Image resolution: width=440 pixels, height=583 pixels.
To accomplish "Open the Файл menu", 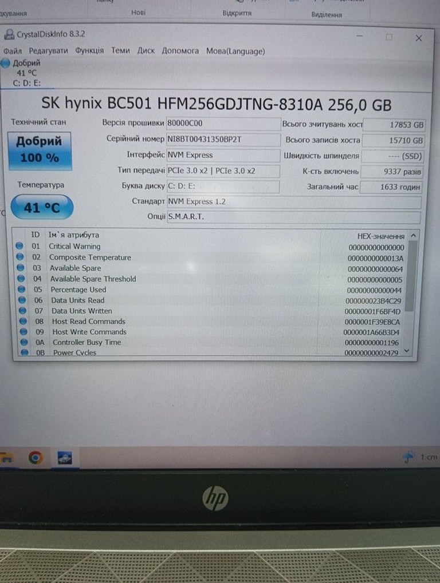I will [x=12, y=51].
